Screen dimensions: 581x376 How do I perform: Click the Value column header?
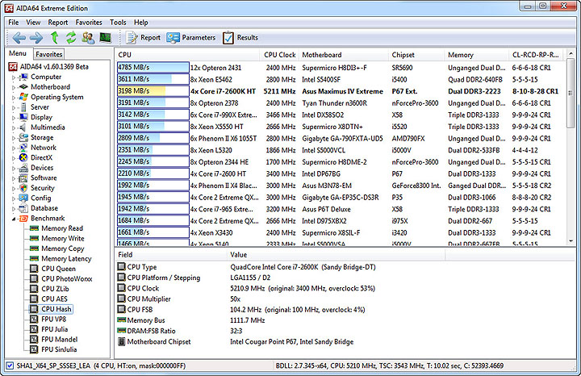point(336,254)
